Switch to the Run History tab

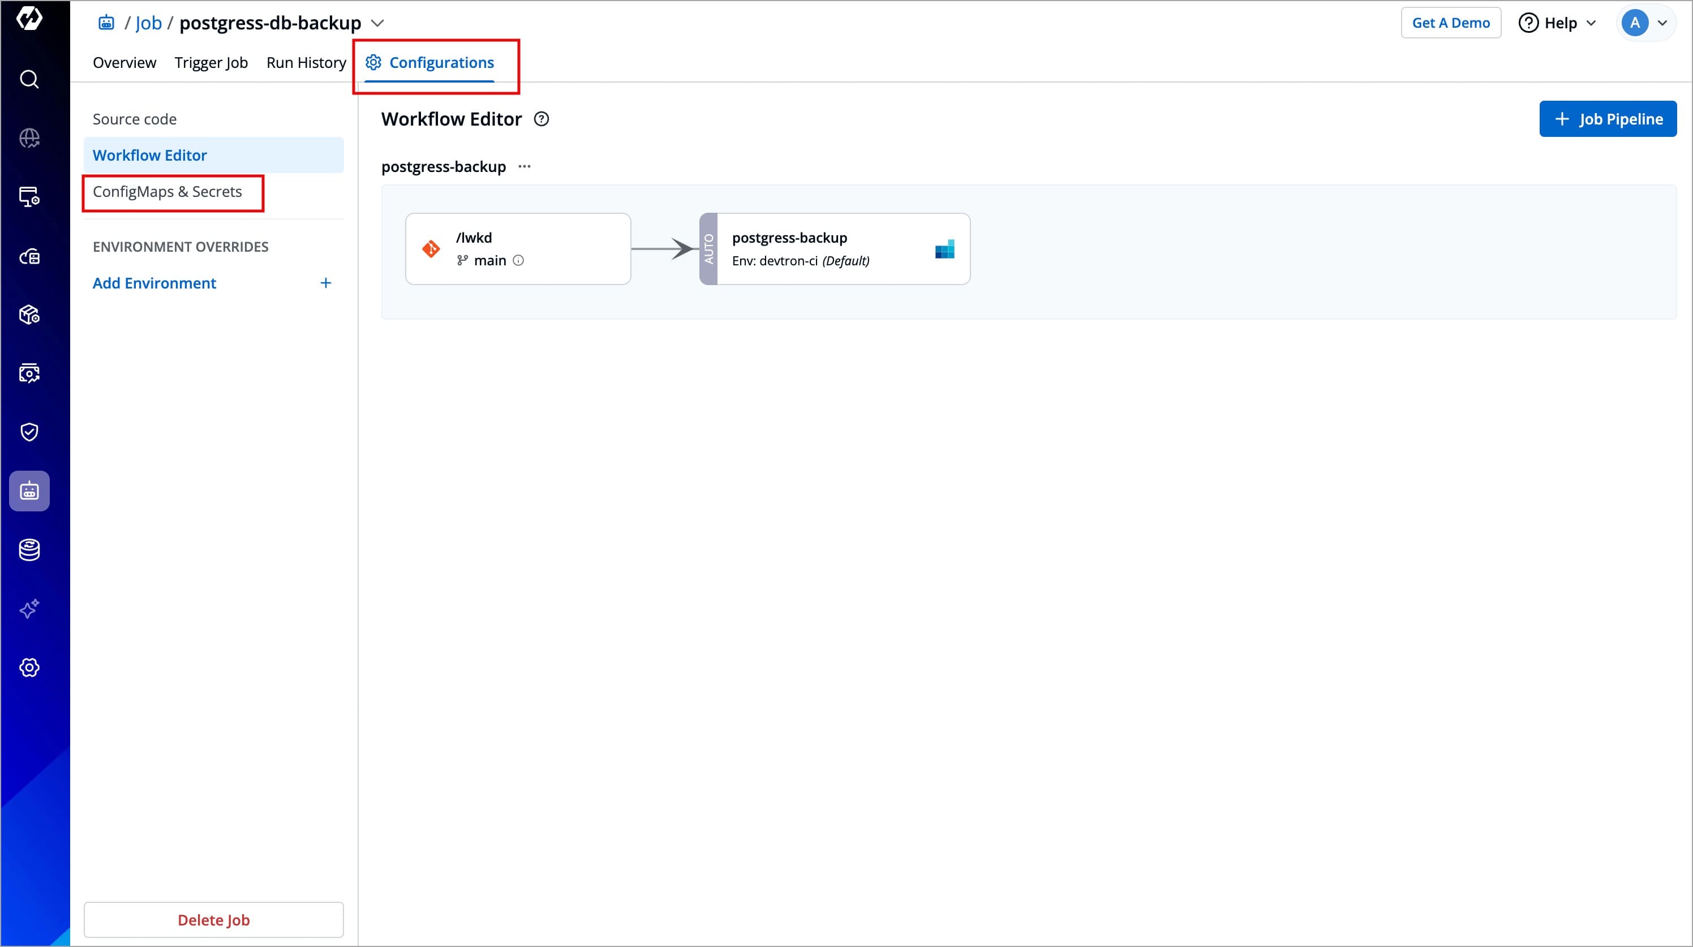(x=306, y=62)
